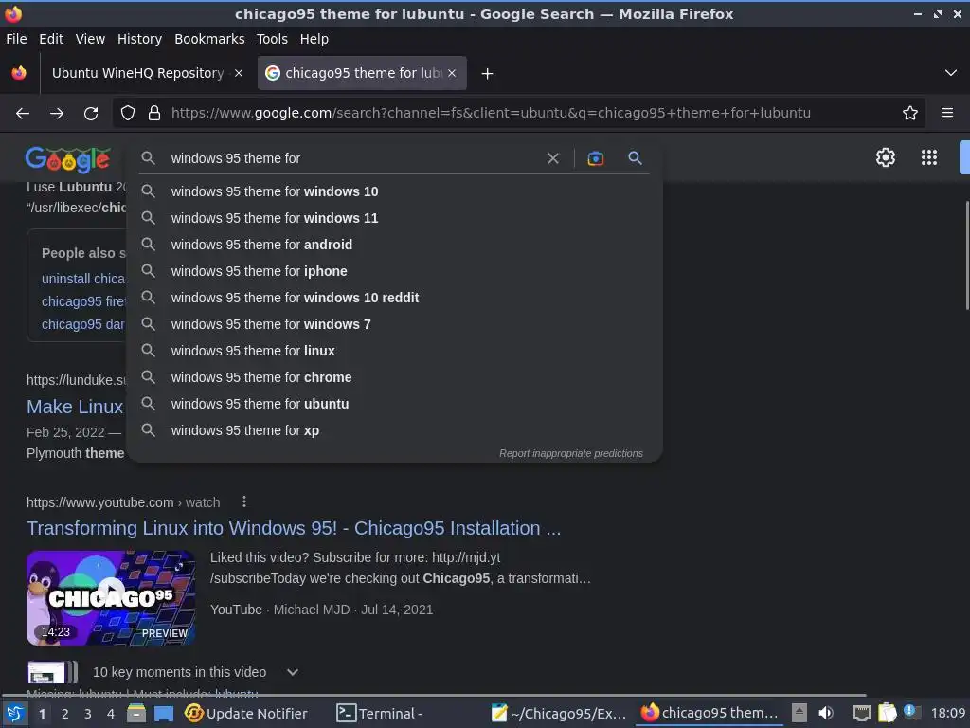970x728 pixels.
Task: Switch to Ubuntu WineHQ Repository tab
Action: (137, 73)
